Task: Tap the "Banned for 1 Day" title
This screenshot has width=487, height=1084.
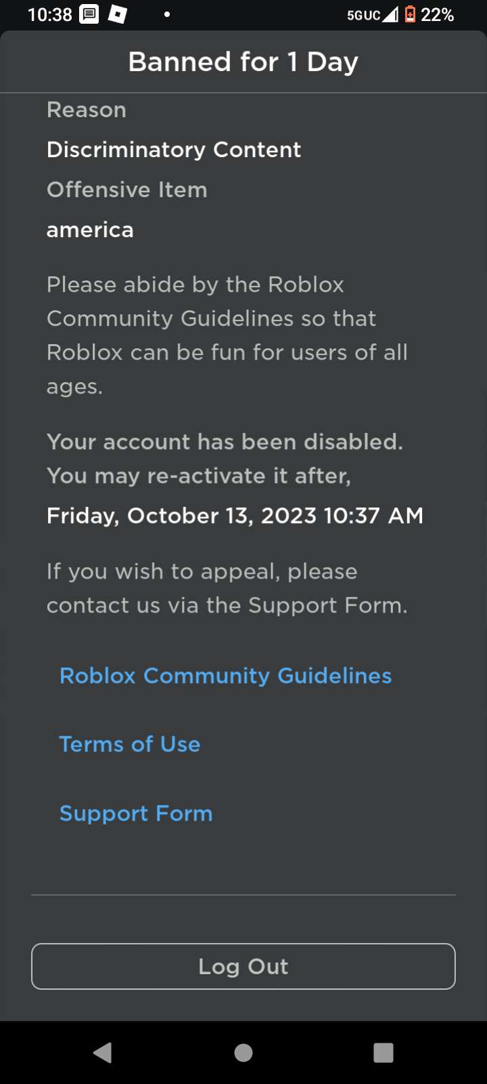Action: point(243,62)
